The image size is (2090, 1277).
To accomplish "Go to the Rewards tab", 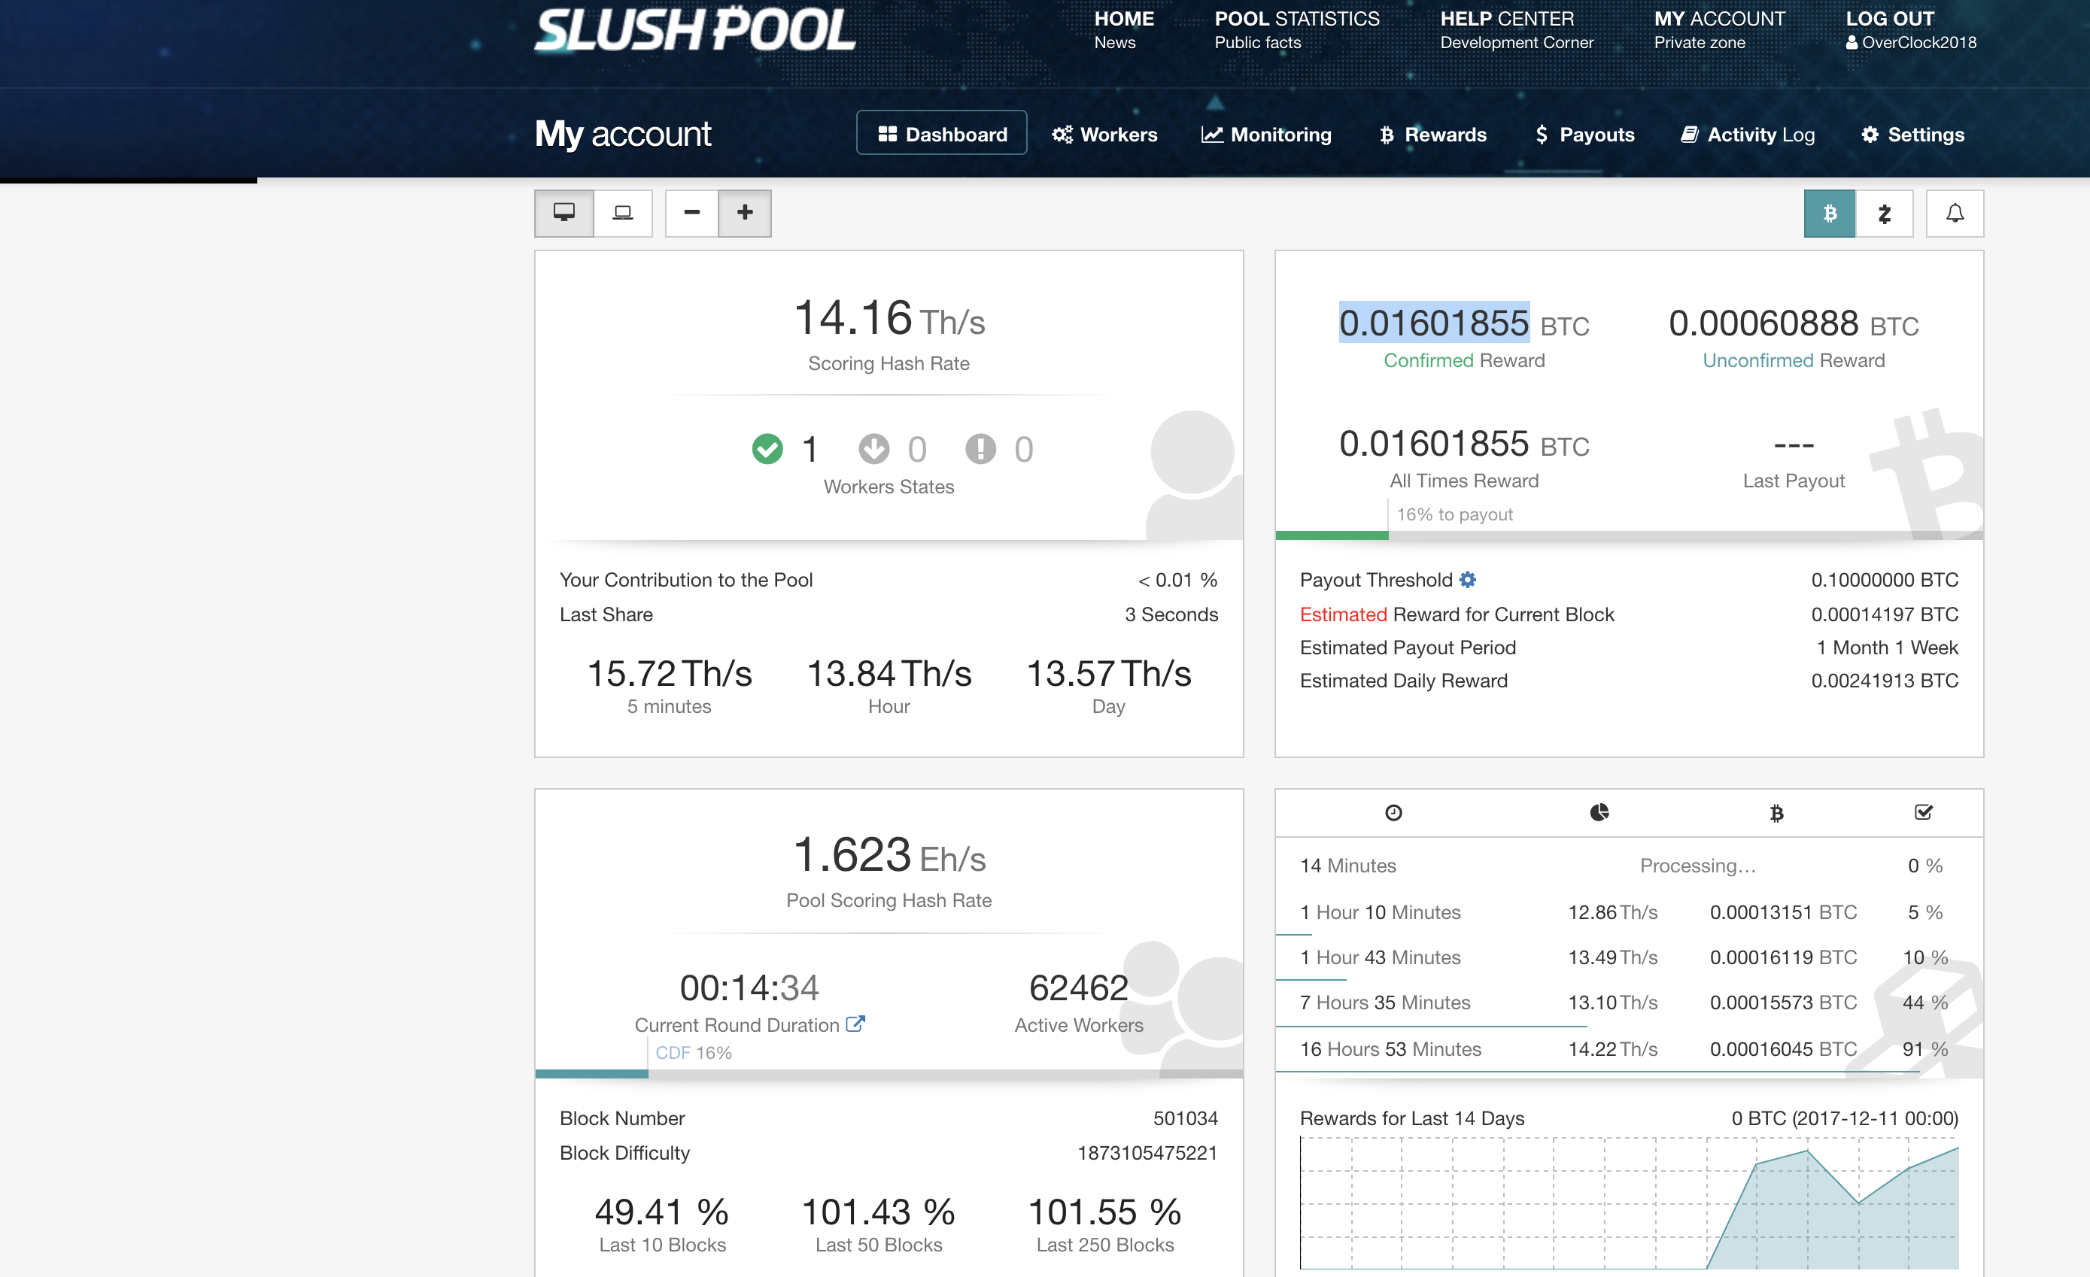I will click(x=1432, y=134).
